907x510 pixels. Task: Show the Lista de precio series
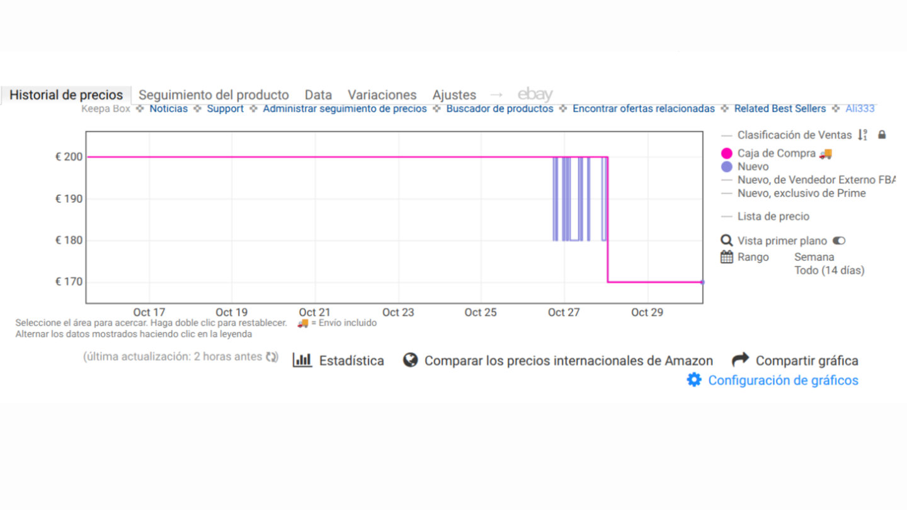coord(773,217)
